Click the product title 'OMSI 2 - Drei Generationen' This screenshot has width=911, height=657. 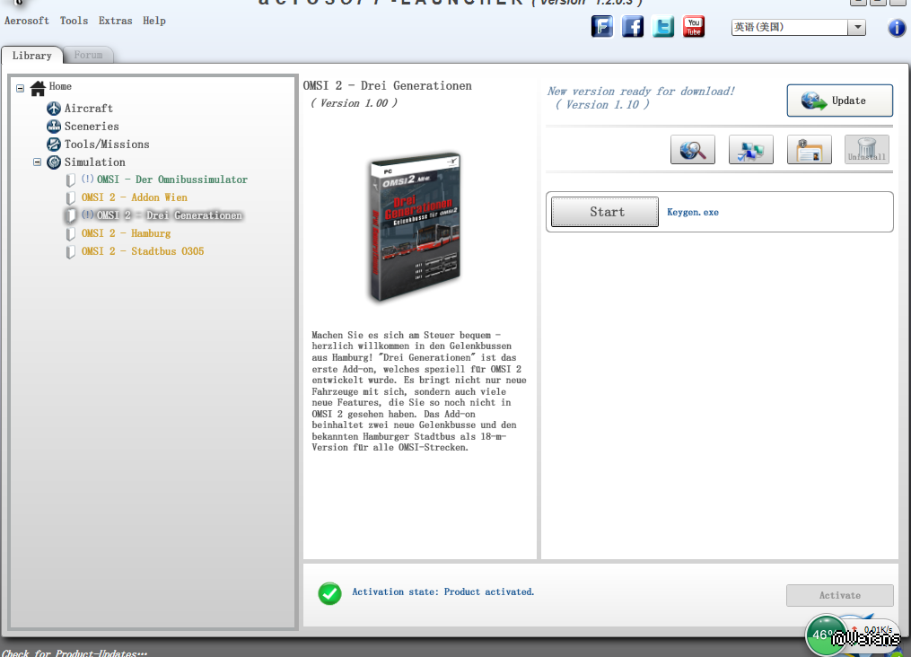(388, 86)
